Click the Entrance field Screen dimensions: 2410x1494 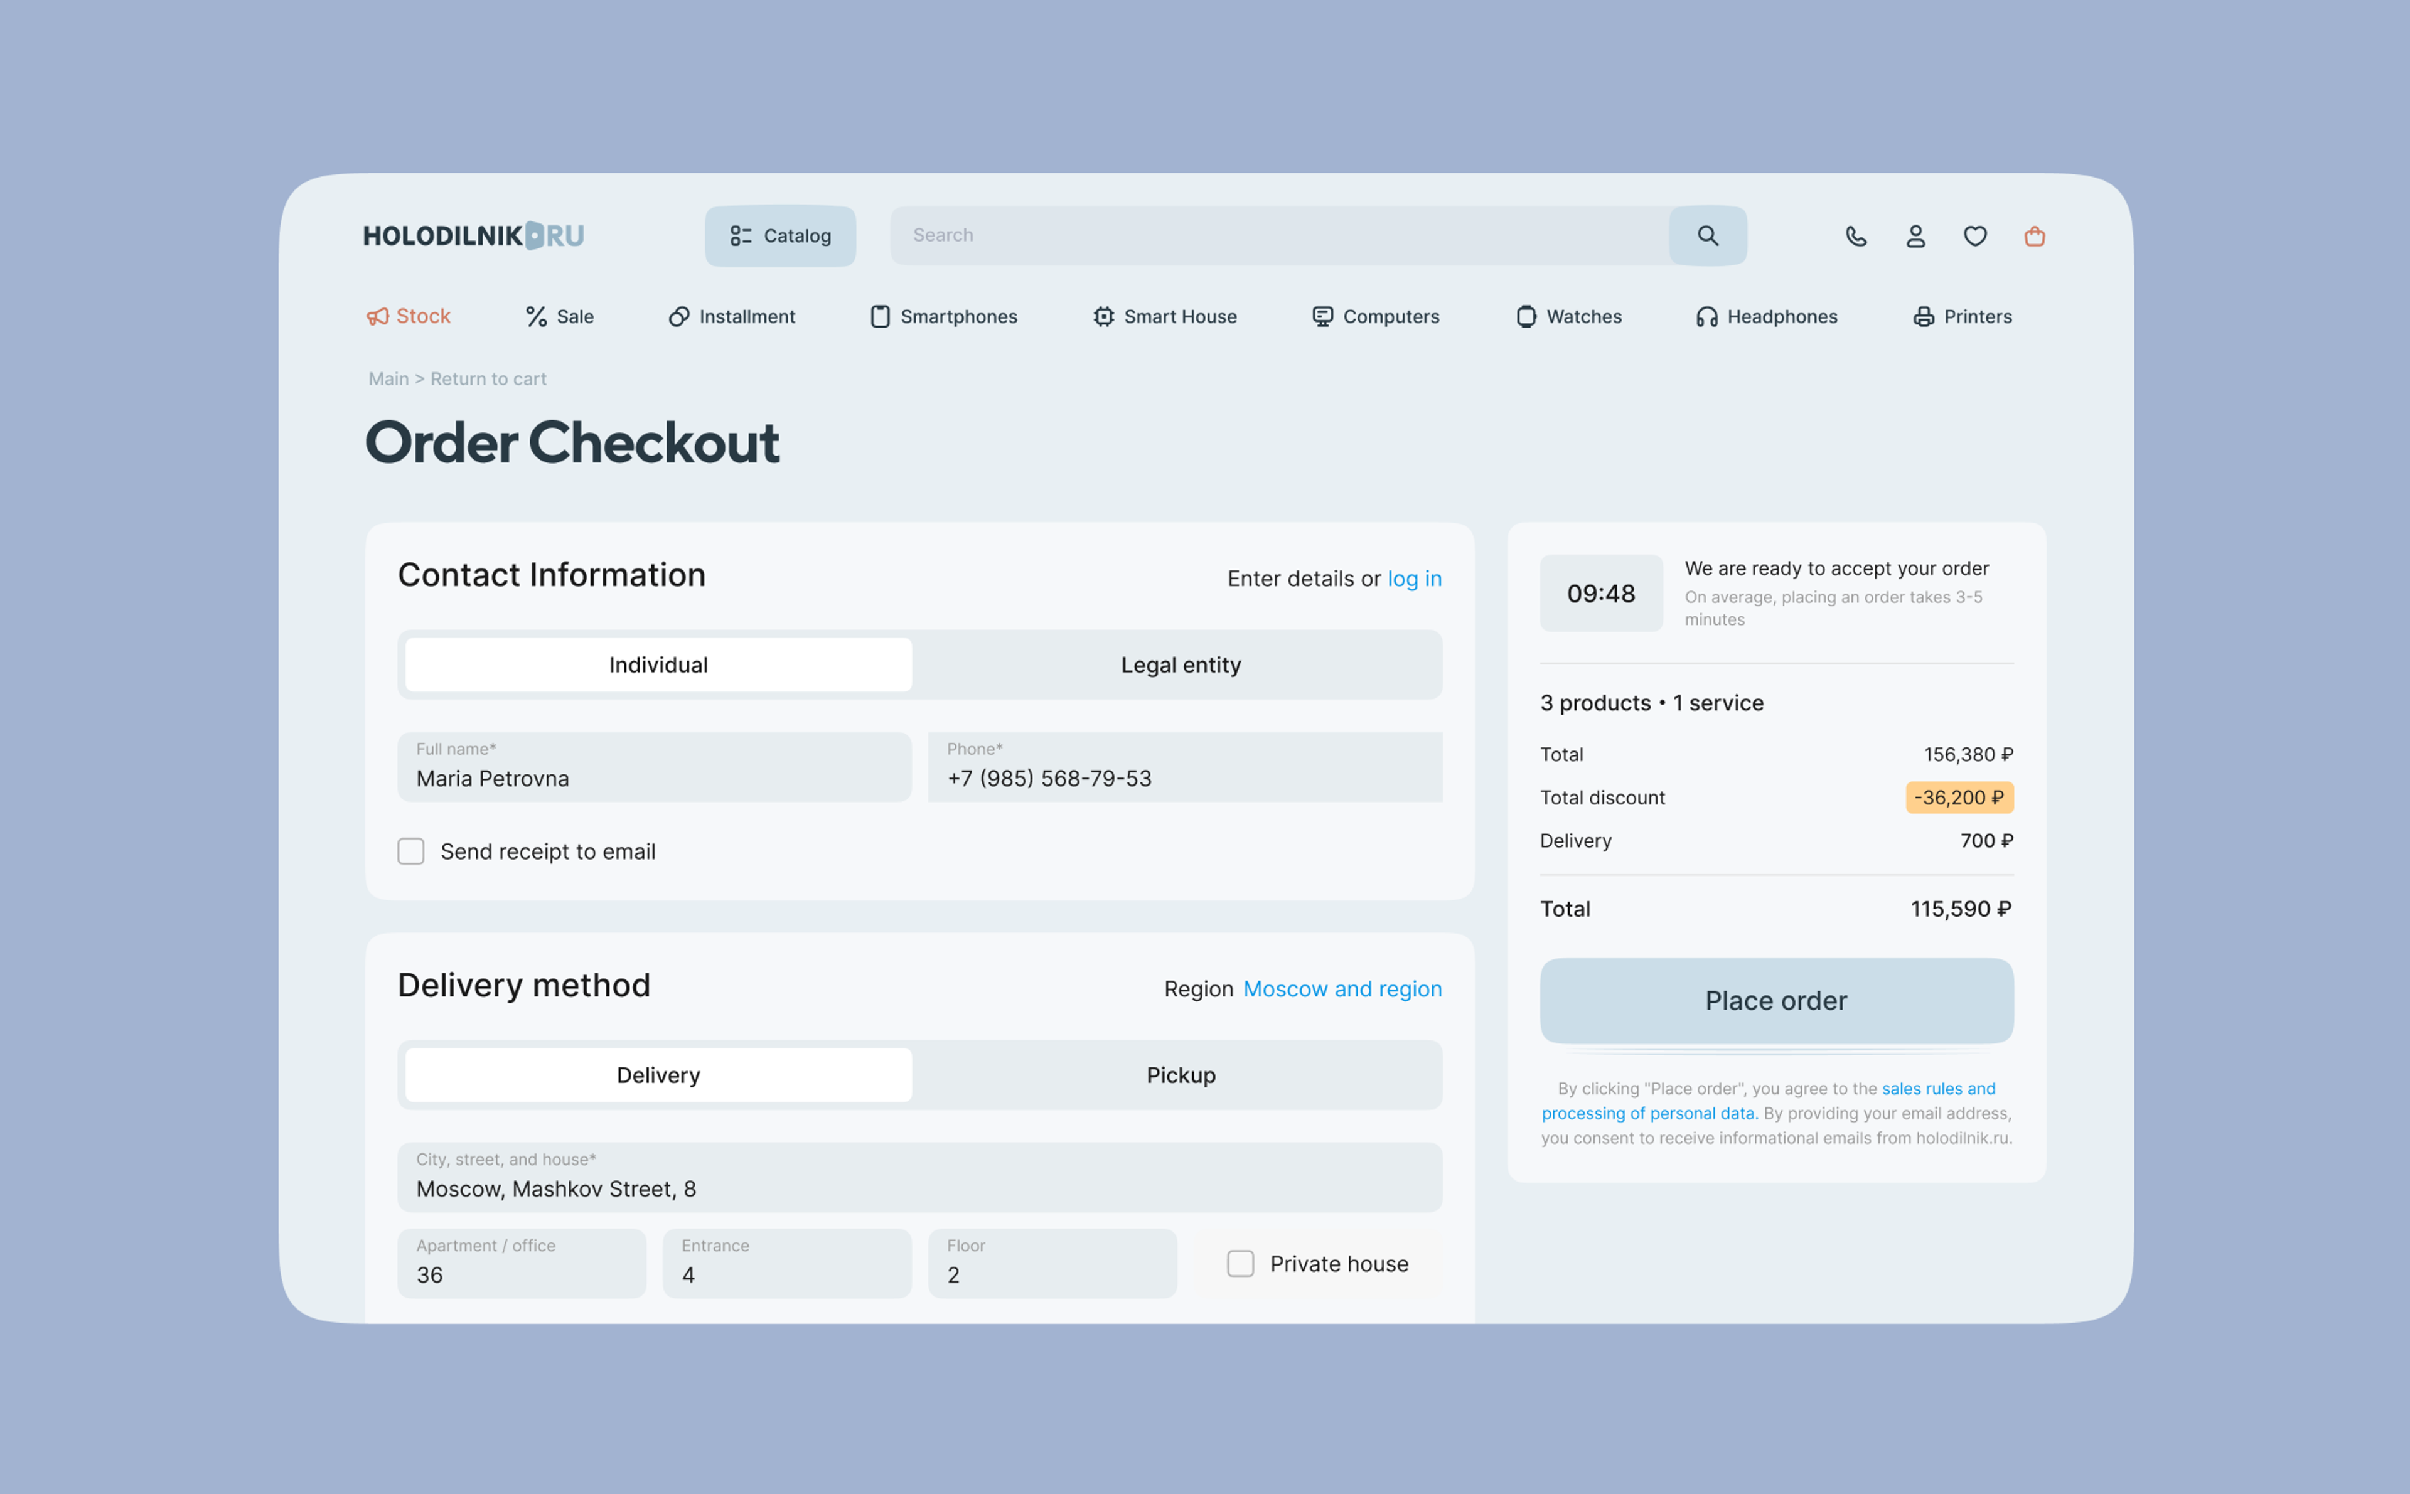point(786,1263)
